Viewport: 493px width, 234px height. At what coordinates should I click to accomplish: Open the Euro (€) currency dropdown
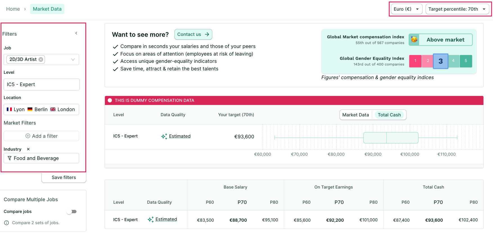pos(407,9)
